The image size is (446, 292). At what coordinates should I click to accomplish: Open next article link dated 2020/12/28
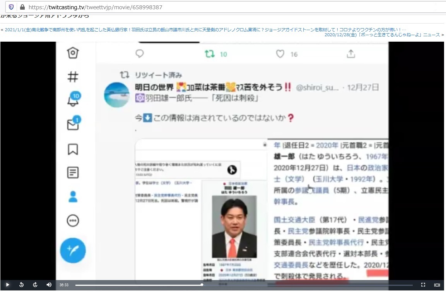click(x=382, y=35)
